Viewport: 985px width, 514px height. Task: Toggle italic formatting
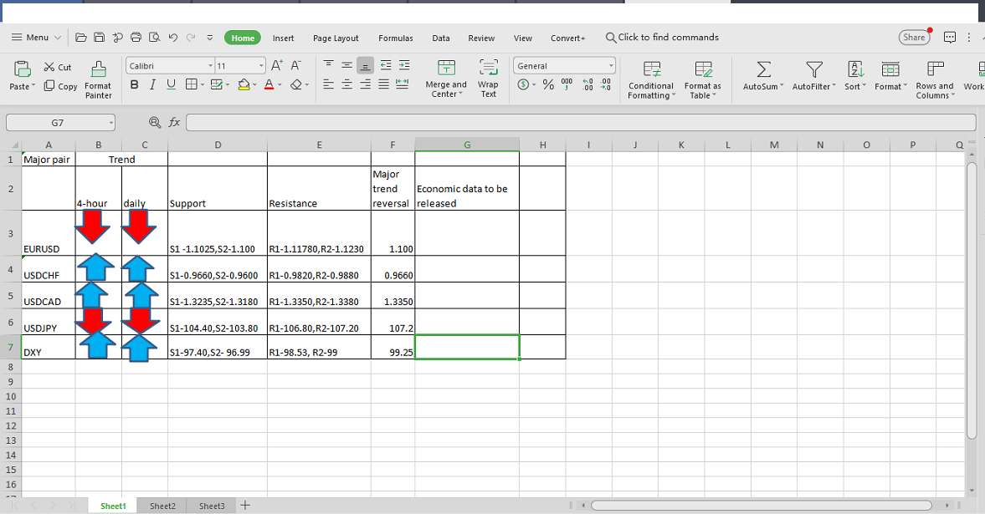152,84
